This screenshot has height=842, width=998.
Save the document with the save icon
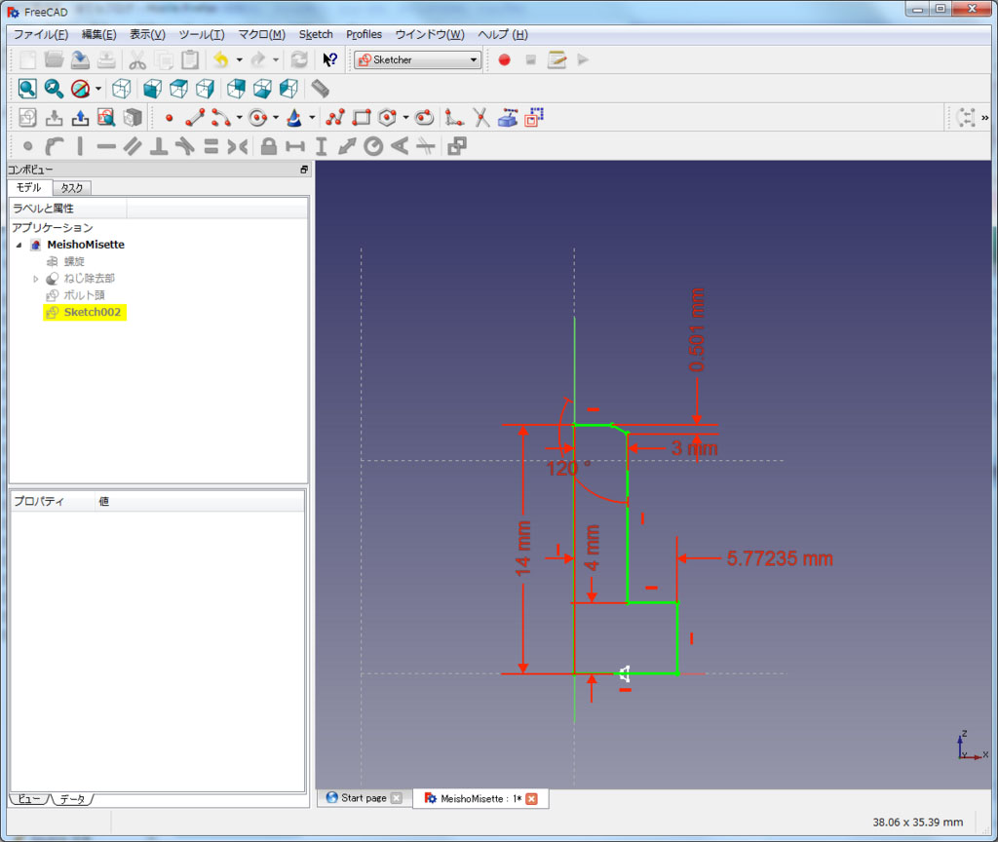[x=80, y=59]
